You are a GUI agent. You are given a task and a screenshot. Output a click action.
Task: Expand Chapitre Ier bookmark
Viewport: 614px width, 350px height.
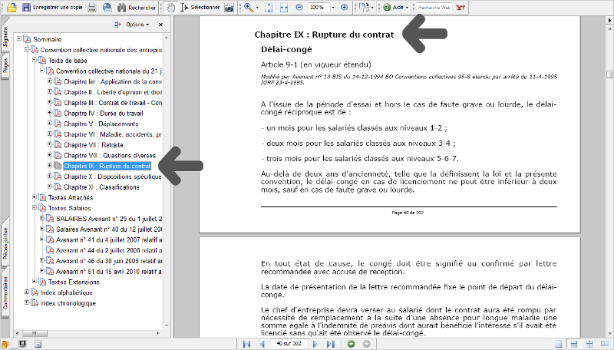coord(50,81)
